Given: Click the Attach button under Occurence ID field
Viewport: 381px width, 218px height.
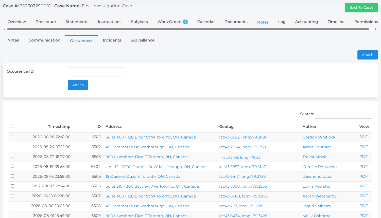Looking at the screenshot, I should [78, 85].
